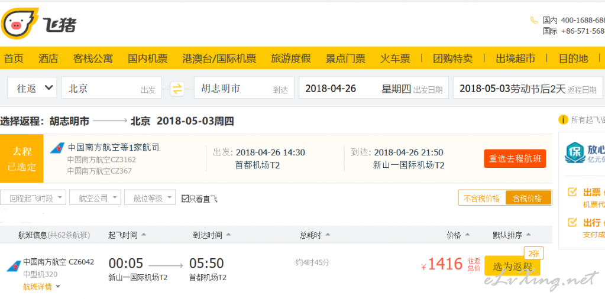This screenshot has height=299, width=605.
Task: Expand 航班详情 for flight CZ6042
Action: click(x=41, y=287)
